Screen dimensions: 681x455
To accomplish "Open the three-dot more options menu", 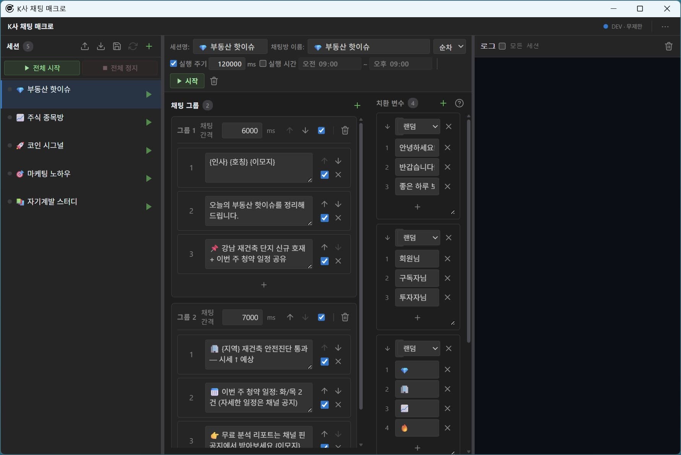I will pos(665,26).
